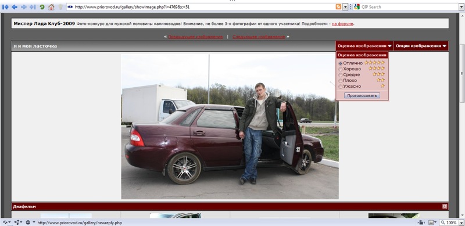The height and width of the screenshot is (226, 465).
Task: Click the orange RSS feed icon
Action: pos(338,7)
